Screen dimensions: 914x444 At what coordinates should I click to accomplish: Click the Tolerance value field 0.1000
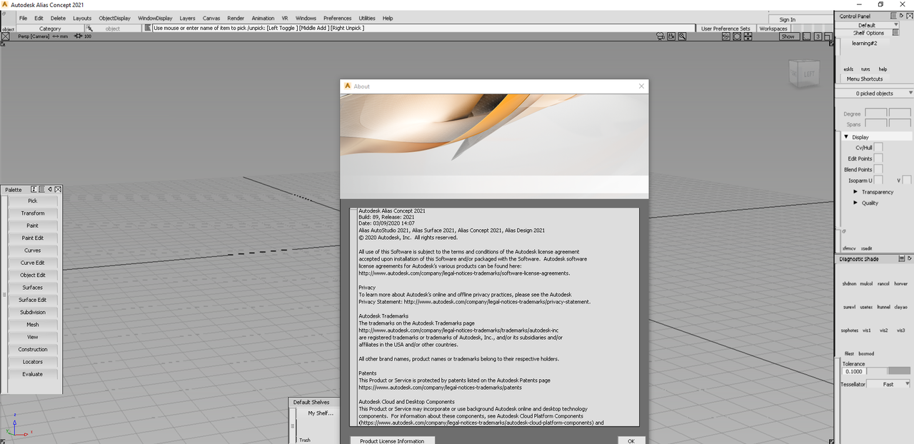click(x=853, y=371)
